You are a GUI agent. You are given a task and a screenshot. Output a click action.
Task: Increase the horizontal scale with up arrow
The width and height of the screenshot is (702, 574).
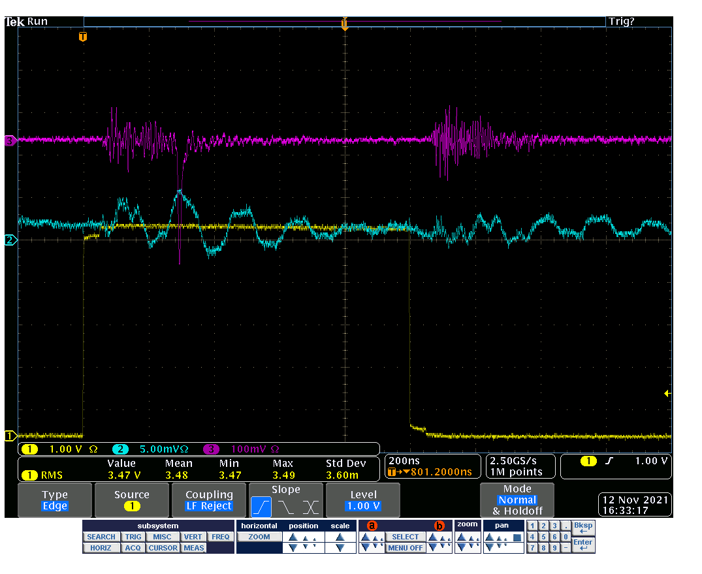tap(340, 537)
